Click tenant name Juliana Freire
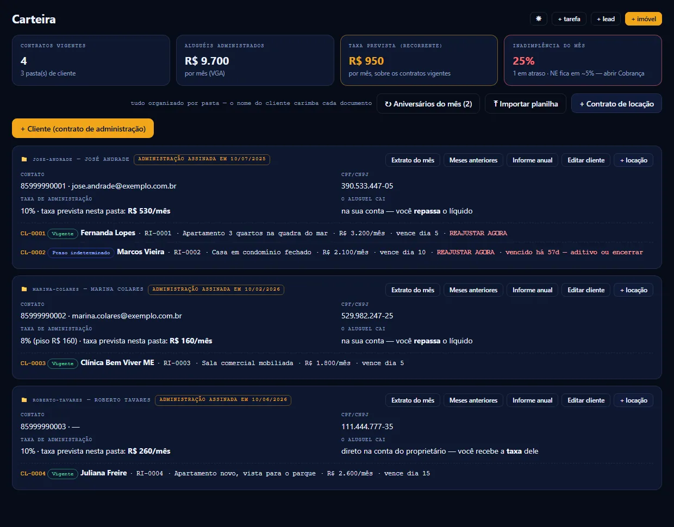This screenshot has height=527, width=674. [x=104, y=473]
